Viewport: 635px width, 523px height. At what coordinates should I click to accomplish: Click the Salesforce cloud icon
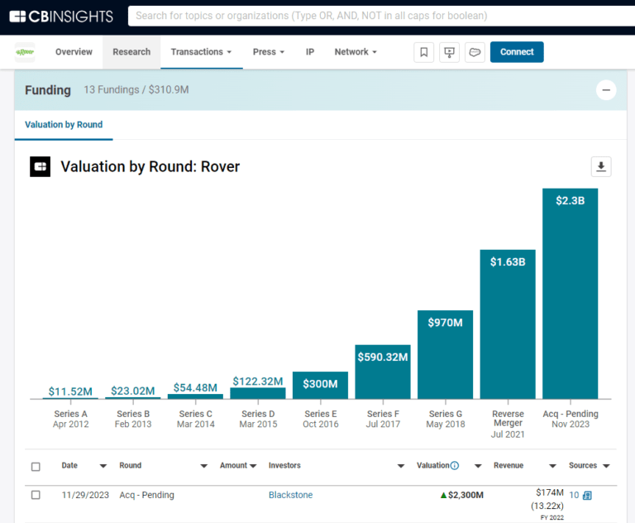coord(475,52)
